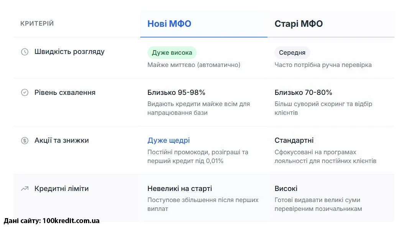The width and height of the screenshot is (399, 230).
Task: Select the Старі МФО column tab
Action: [x=299, y=24]
